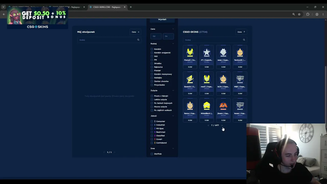
Task: Close the active third CSGO-SKINS.COM tab
Action: point(124,7)
